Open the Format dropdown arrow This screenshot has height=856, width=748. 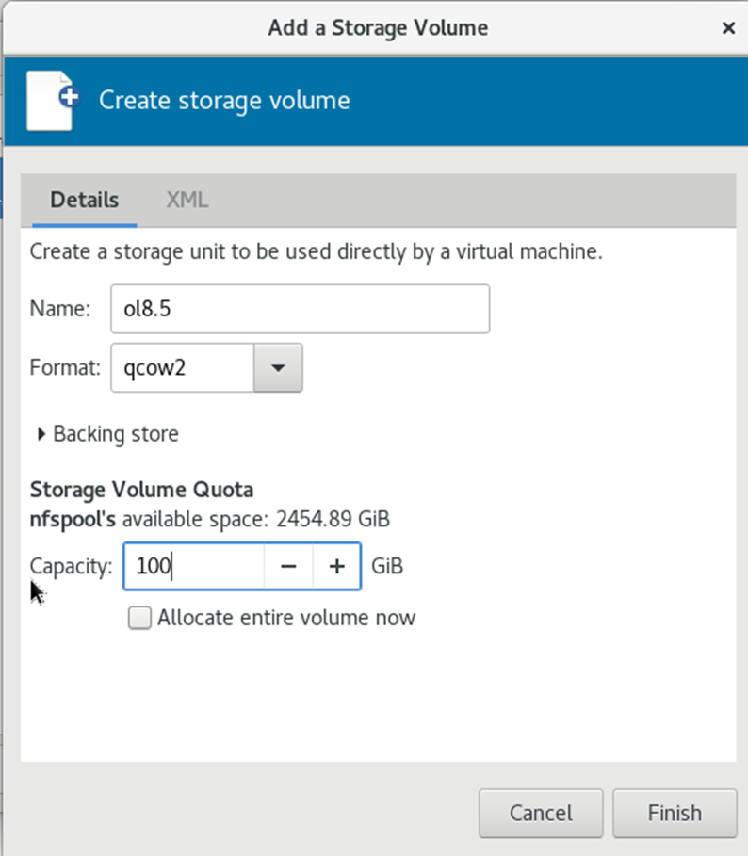click(x=278, y=367)
